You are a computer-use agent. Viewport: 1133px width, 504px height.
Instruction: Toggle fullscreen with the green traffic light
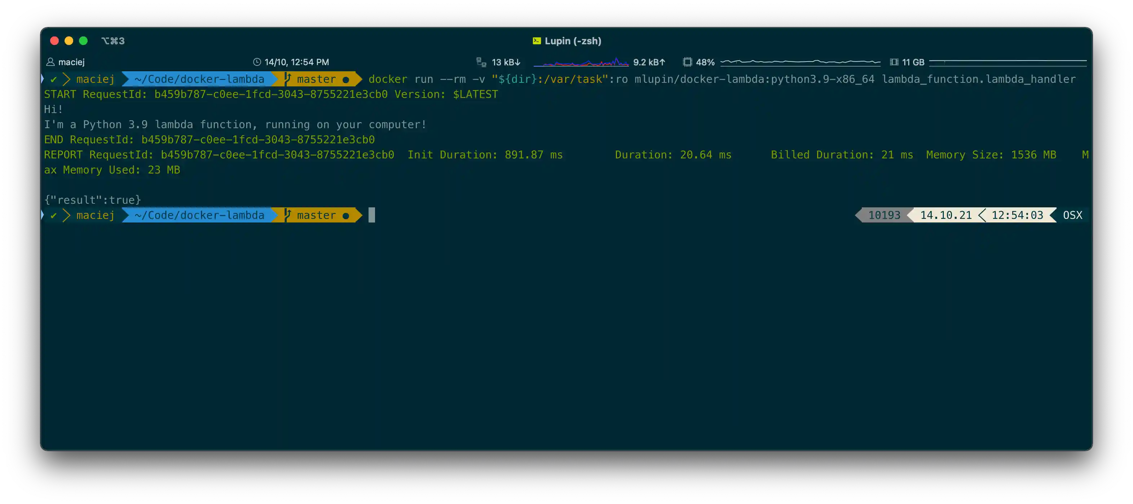[83, 40]
